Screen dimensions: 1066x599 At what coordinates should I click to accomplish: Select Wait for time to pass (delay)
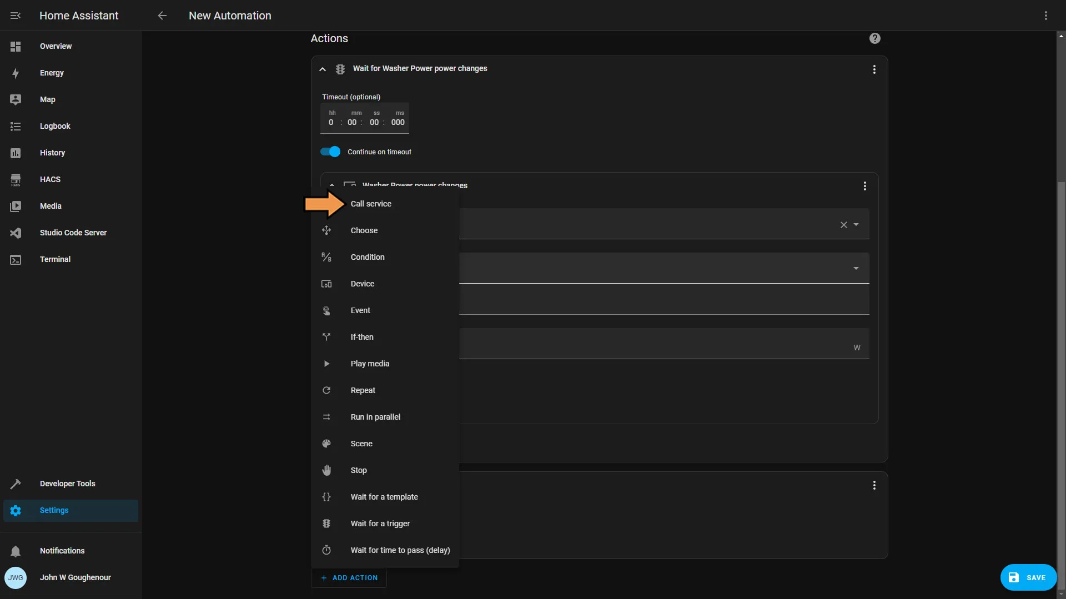coord(385,550)
